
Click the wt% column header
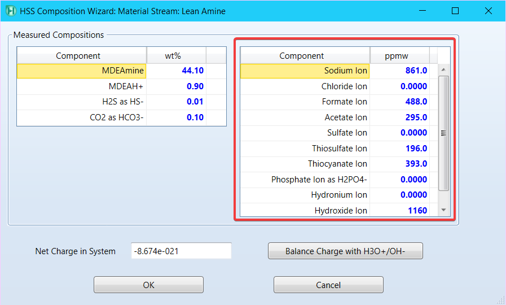[x=176, y=55]
